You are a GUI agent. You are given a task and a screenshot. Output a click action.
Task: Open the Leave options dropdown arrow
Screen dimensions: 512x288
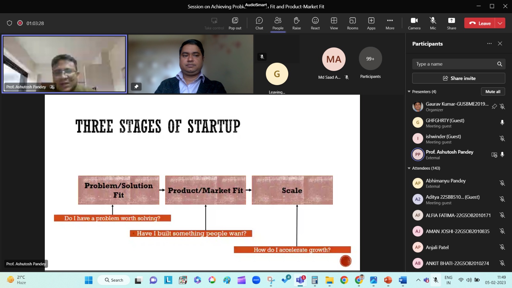[500, 23]
